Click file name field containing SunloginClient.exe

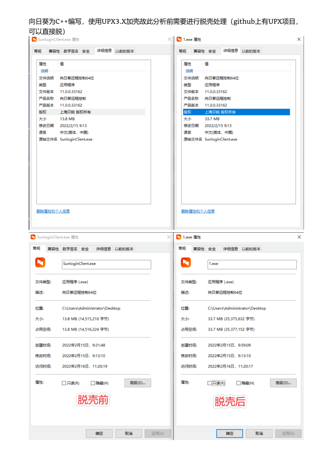[106, 264]
